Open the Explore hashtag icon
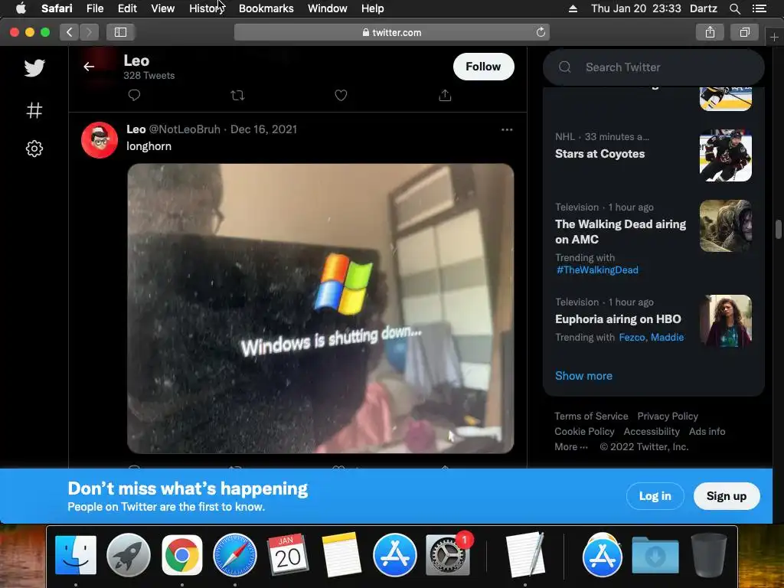 coord(34,110)
